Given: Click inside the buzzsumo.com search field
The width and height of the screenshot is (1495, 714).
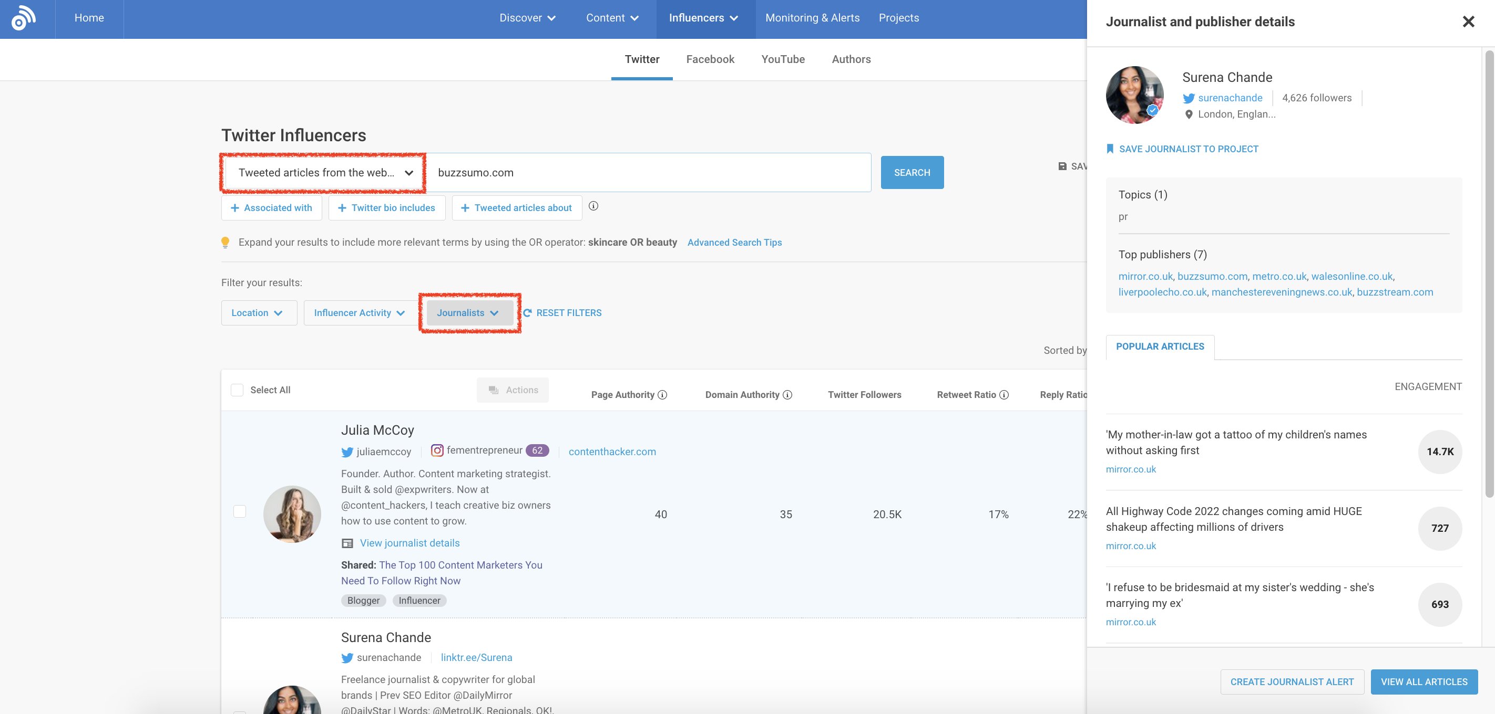Looking at the screenshot, I should coord(638,172).
